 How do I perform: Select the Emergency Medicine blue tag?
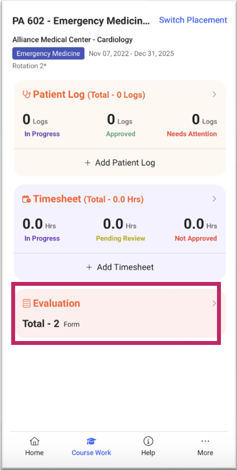click(48, 54)
